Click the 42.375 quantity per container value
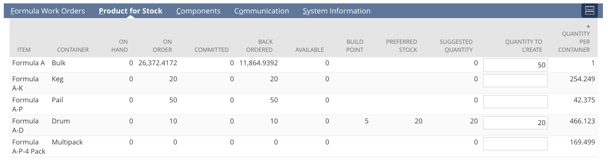The width and height of the screenshot is (608, 163). click(584, 100)
